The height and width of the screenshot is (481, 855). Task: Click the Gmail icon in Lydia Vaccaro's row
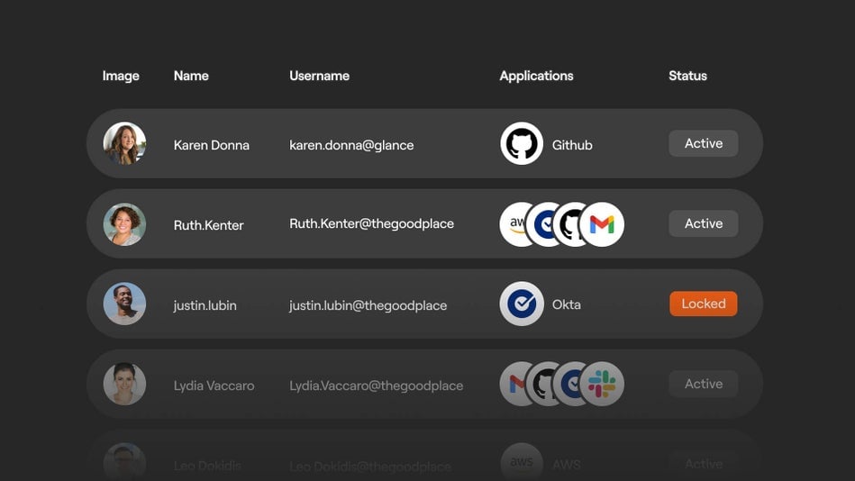(x=513, y=385)
